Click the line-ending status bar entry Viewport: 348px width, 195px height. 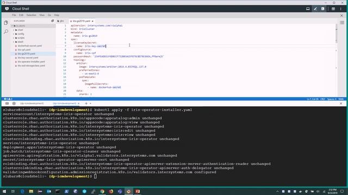click(322, 99)
